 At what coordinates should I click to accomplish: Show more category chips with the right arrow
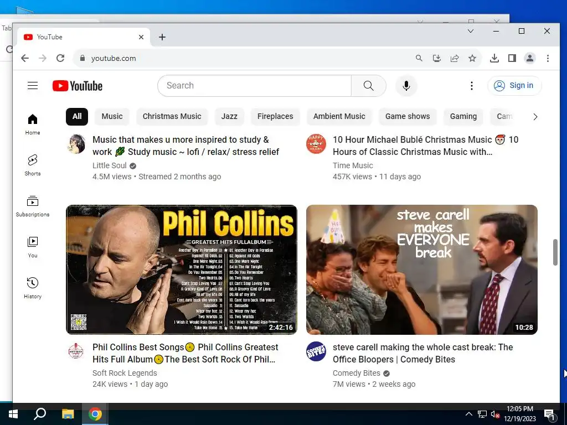tap(535, 117)
